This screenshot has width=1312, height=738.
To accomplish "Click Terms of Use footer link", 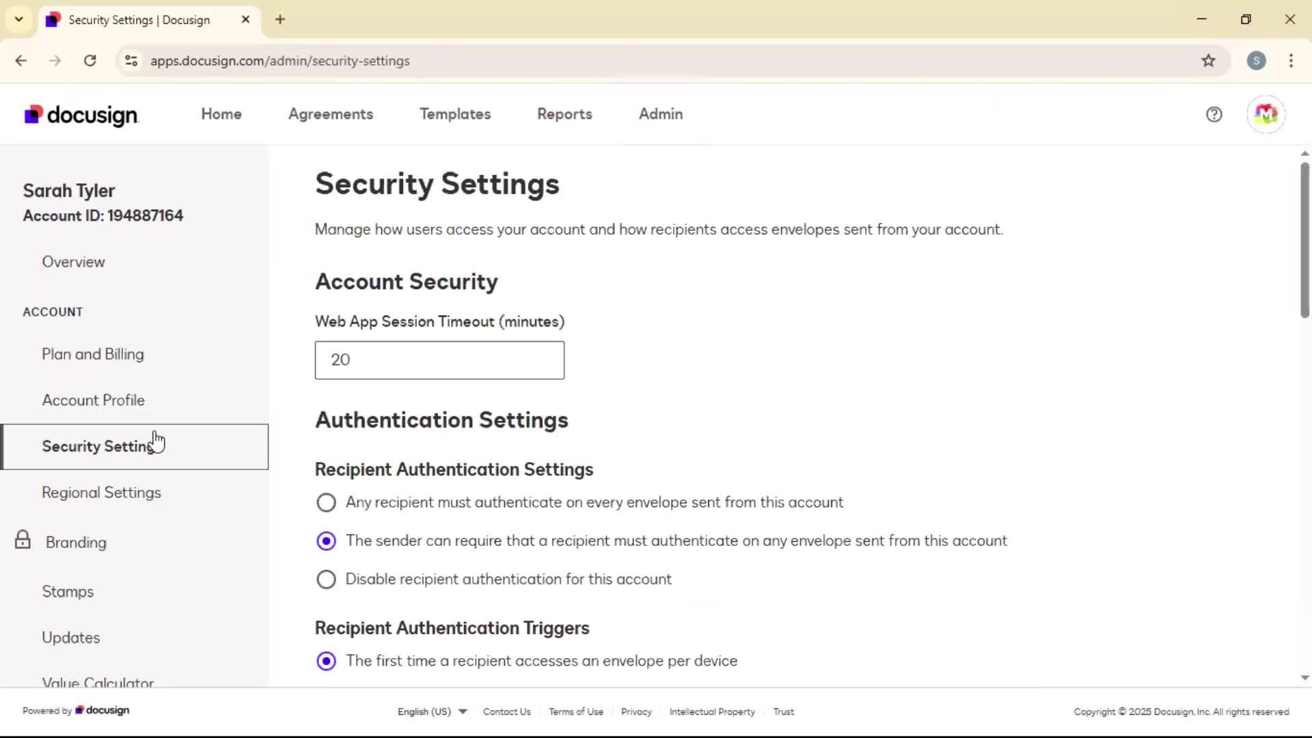I will point(576,711).
